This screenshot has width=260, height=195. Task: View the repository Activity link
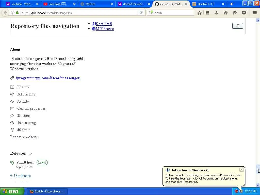click(23, 101)
